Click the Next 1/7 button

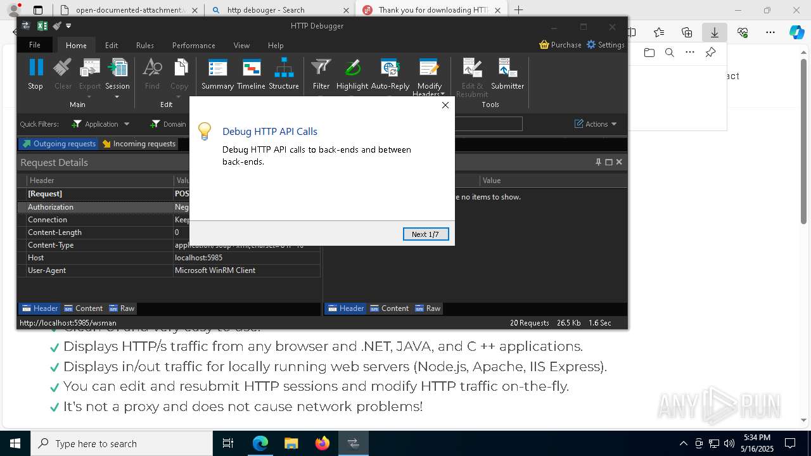(426, 234)
